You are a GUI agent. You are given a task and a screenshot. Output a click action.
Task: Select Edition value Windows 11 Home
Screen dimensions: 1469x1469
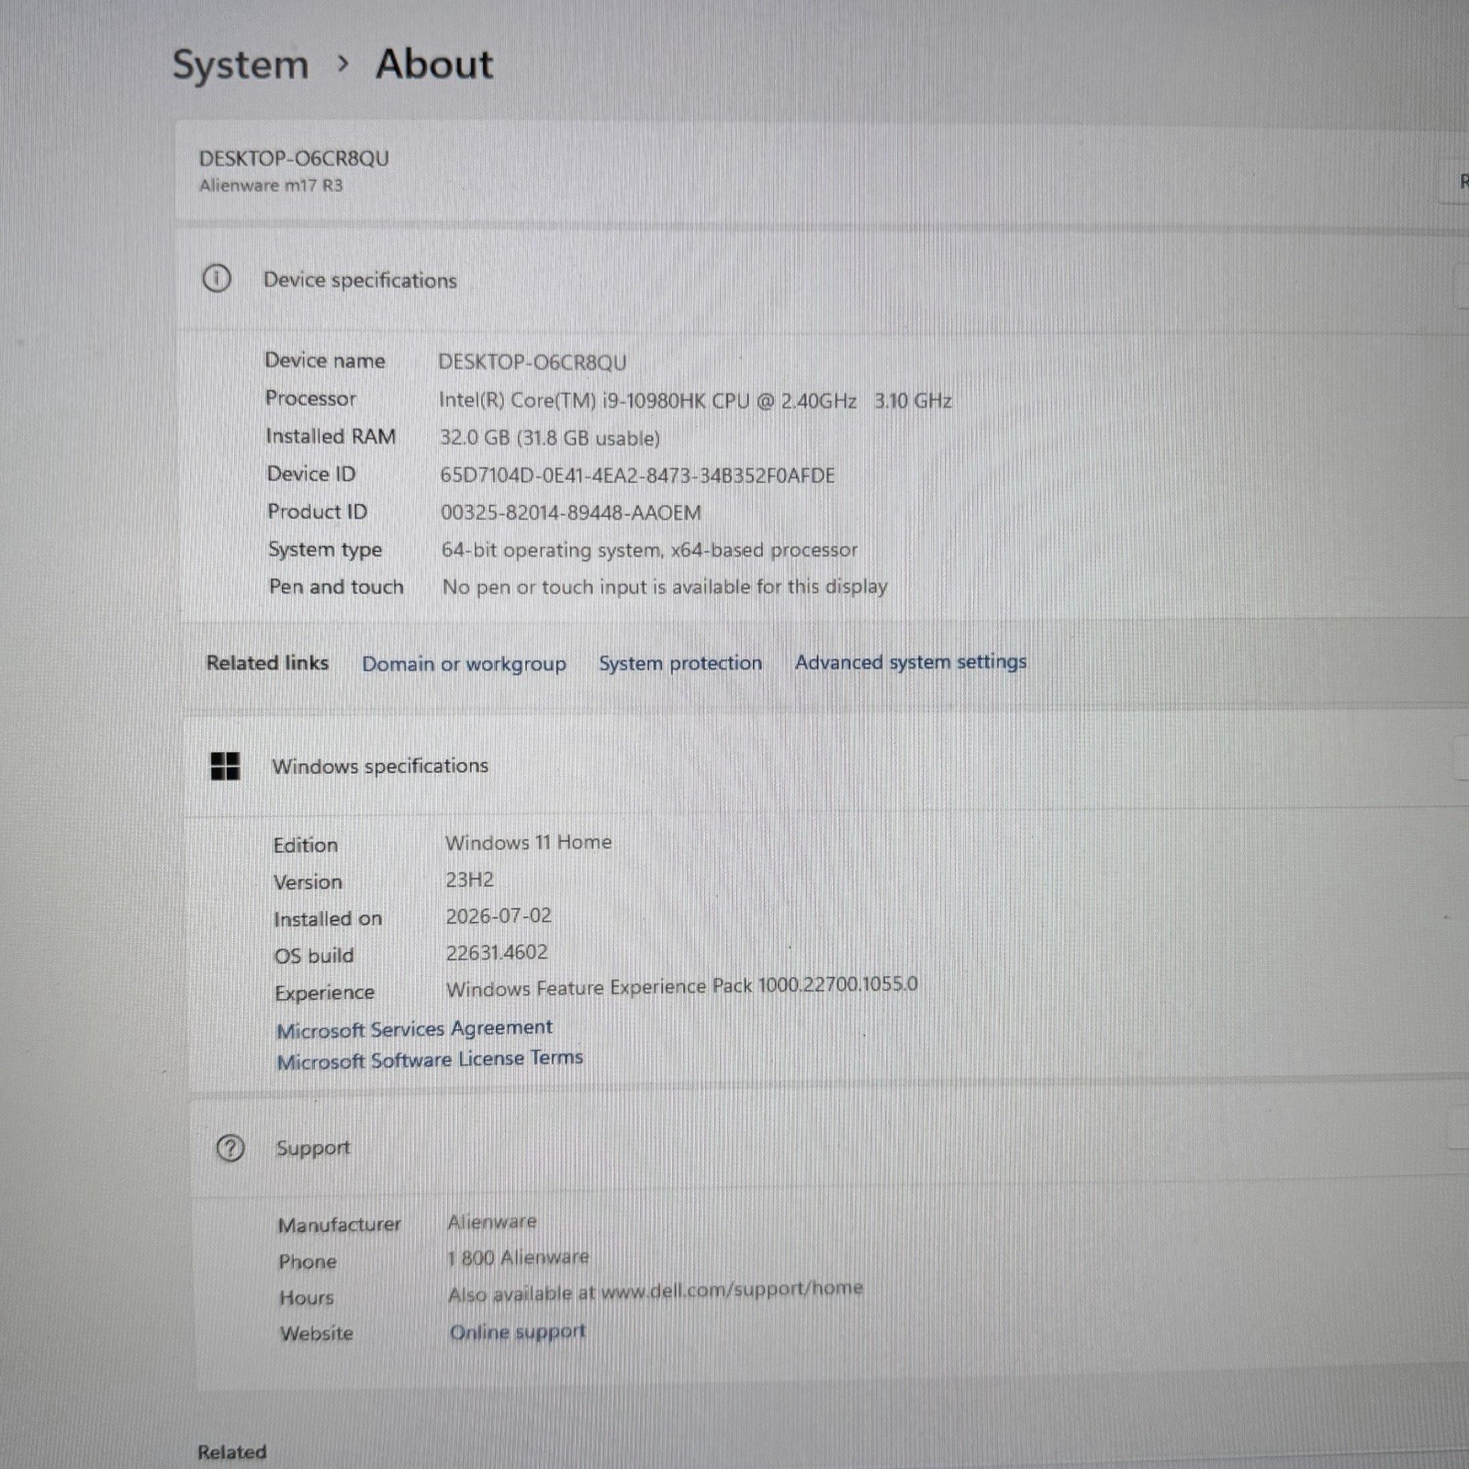(529, 842)
